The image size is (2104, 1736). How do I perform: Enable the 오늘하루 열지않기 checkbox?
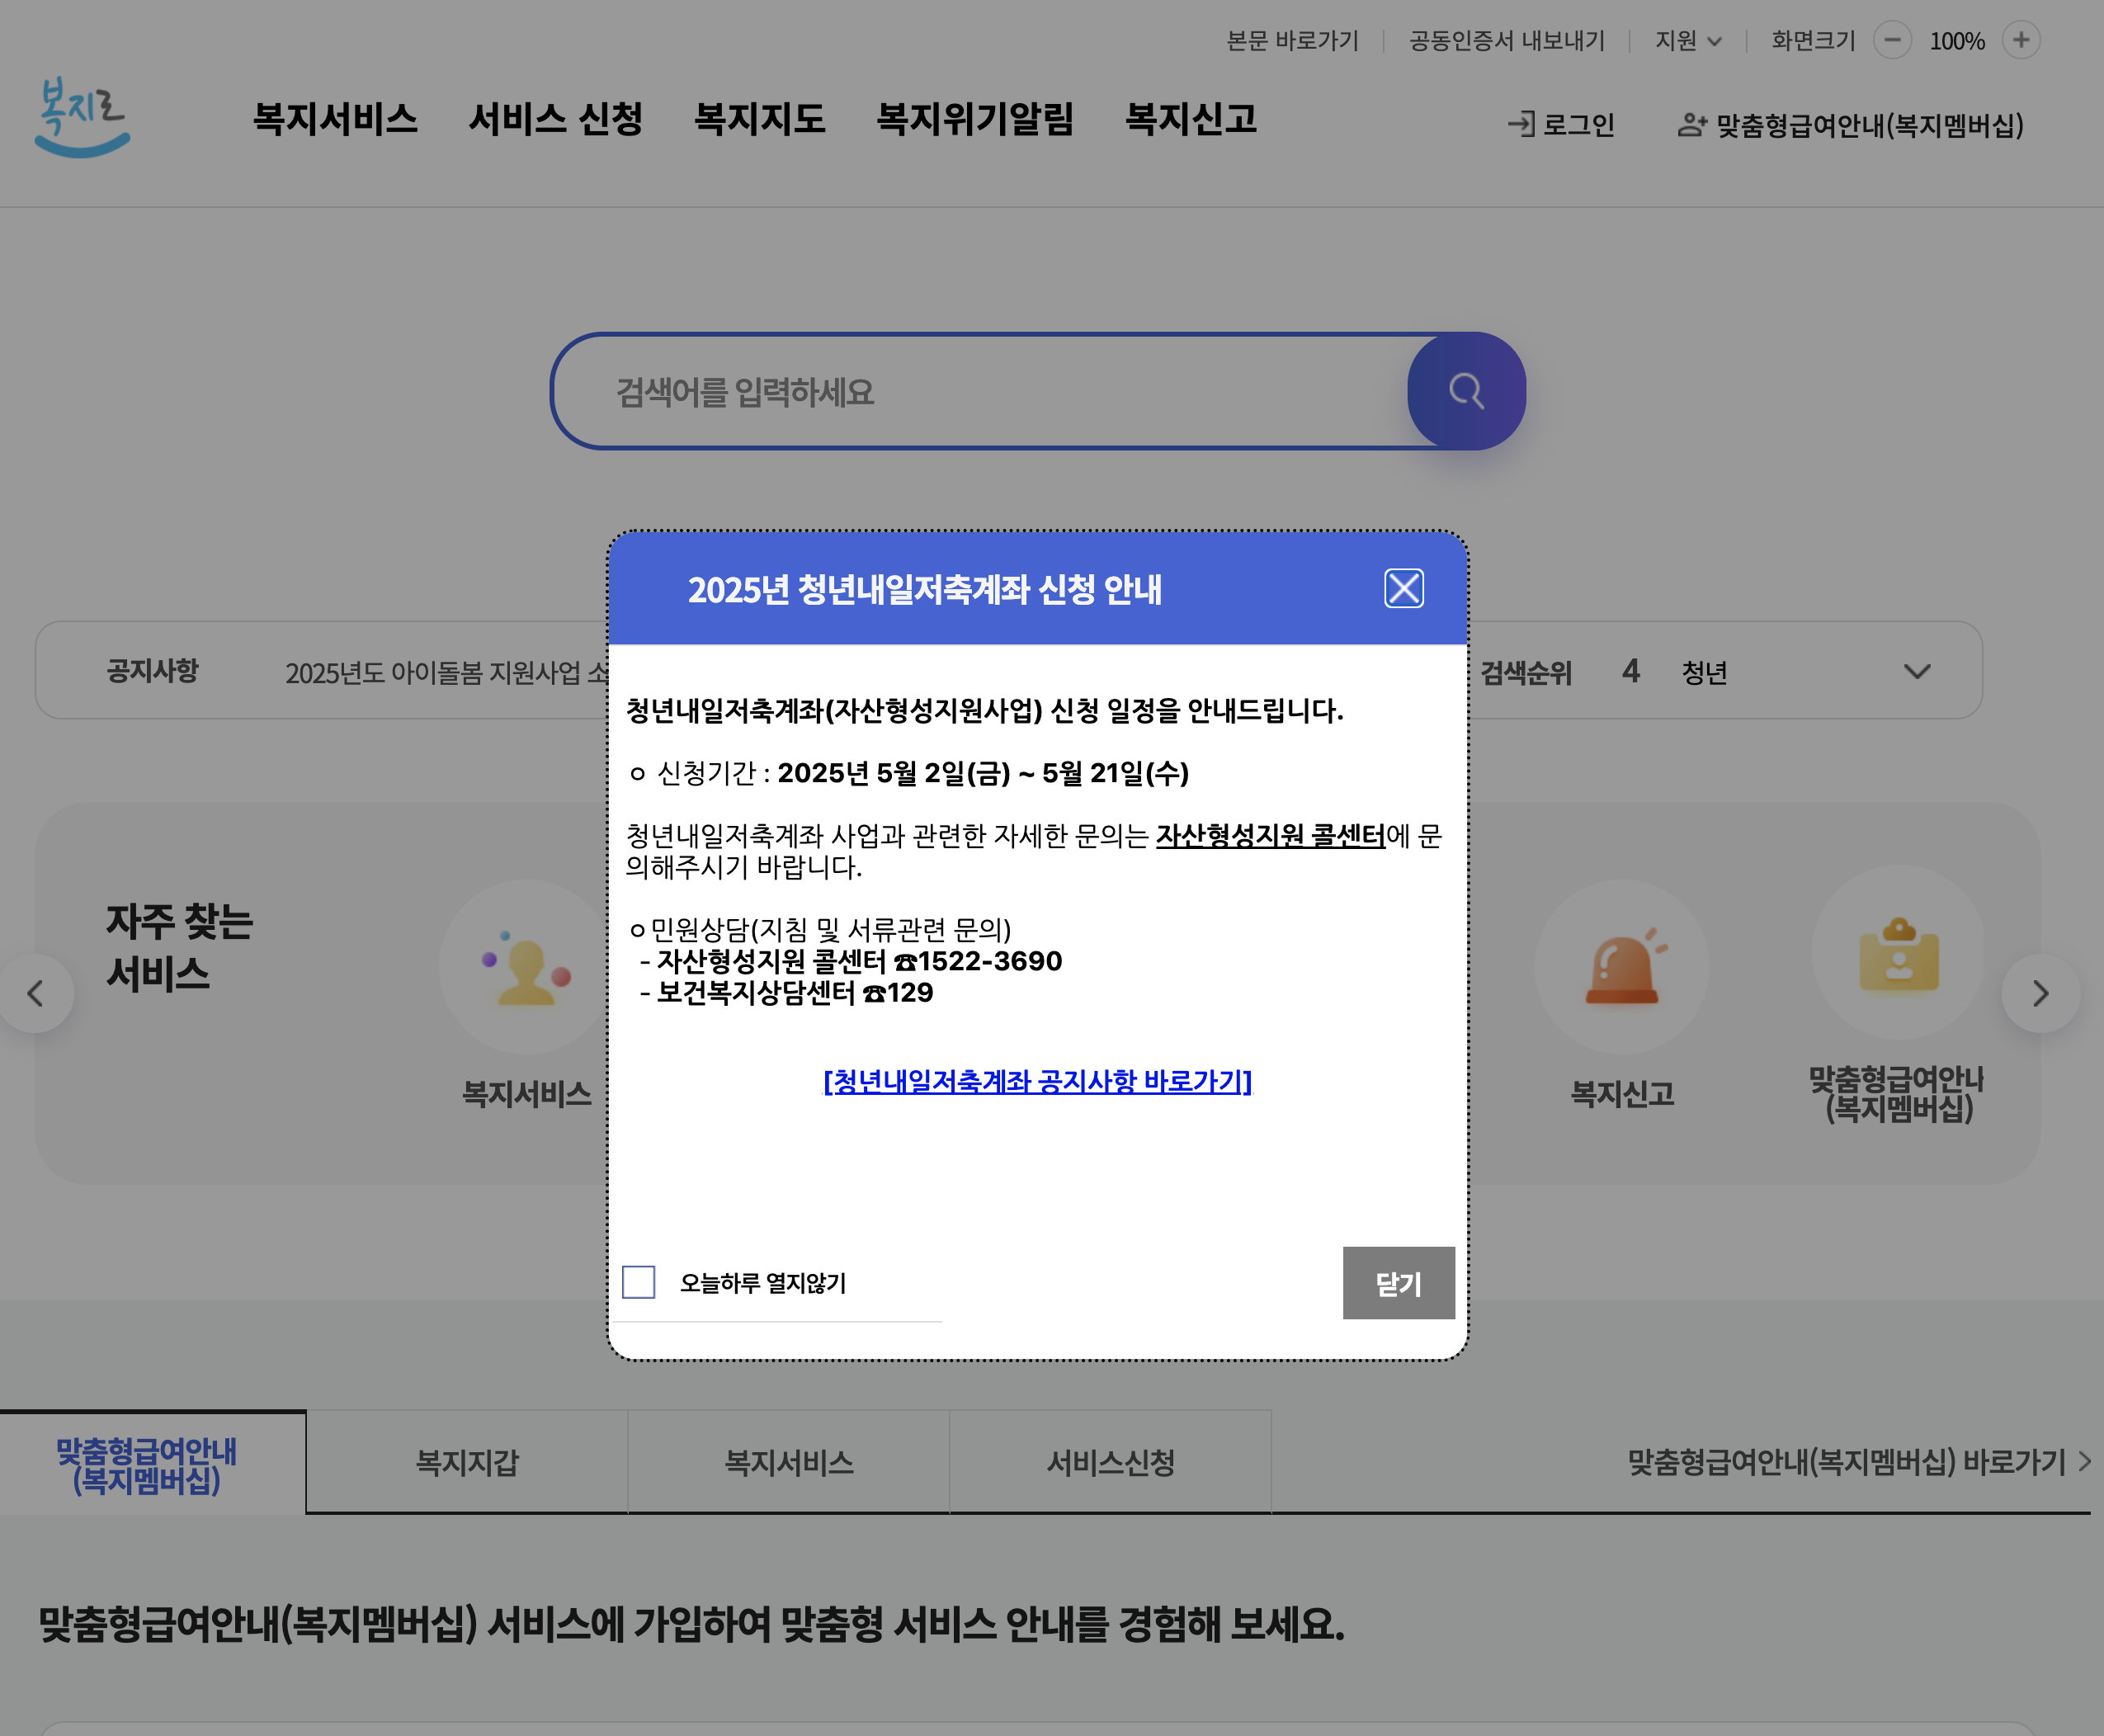[639, 1283]
